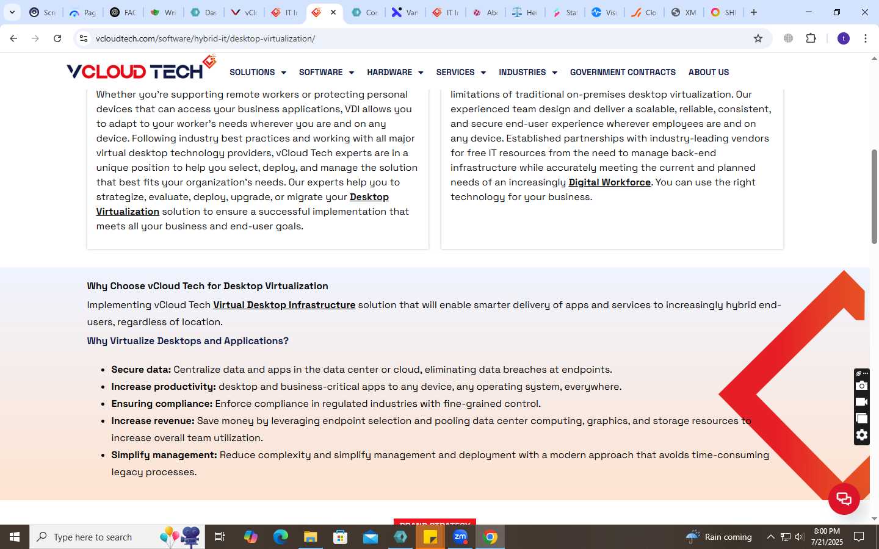Click the 'Simplify management:' bullet text
The image size is (879, 549).
click(164, 454)
